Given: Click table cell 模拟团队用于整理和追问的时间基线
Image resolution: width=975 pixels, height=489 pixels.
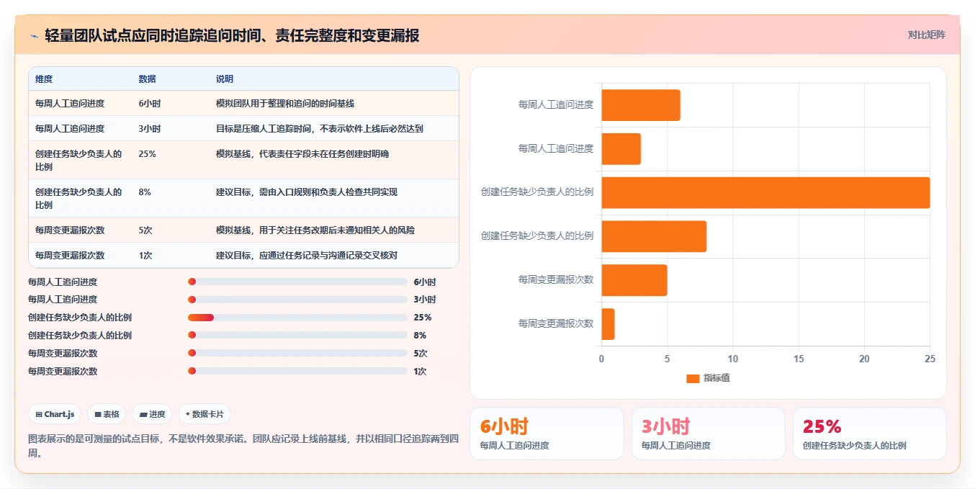Looking at the screenshot, I should pyautogui.click(x=285, y=104).
